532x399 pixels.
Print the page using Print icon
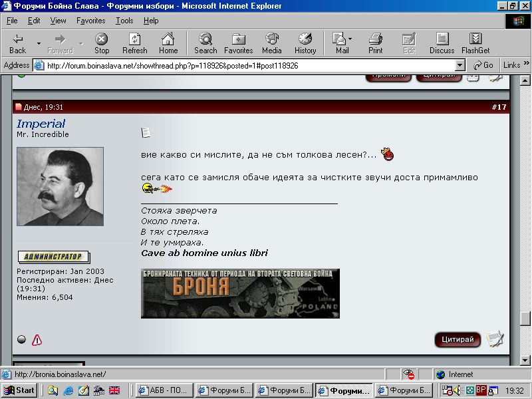[376, 43]
